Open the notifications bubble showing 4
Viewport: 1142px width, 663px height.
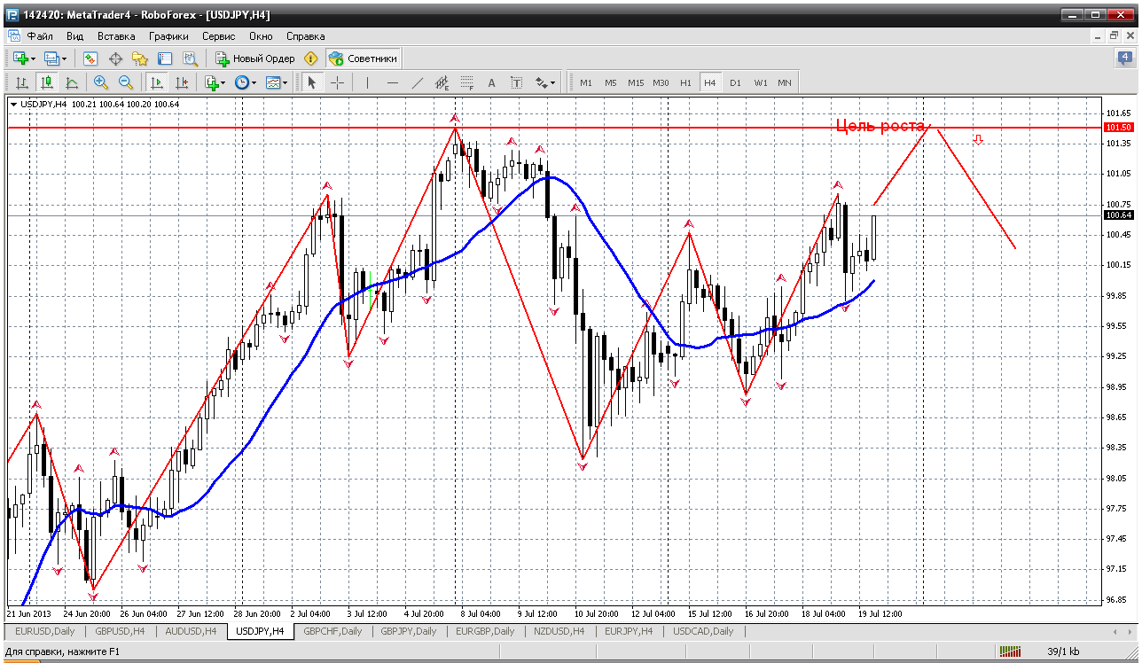[x=1124, y=58]
